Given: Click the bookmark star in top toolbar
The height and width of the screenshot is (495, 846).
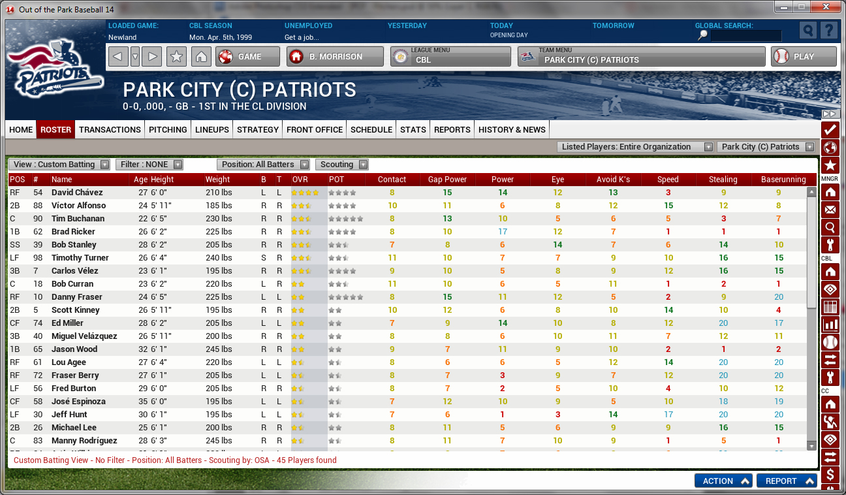Looking at the screenshot, I should point(176,57).
